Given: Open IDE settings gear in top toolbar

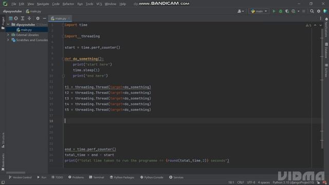Looking at the screenshot, I should pyautogui.click(x=319, y=11).
